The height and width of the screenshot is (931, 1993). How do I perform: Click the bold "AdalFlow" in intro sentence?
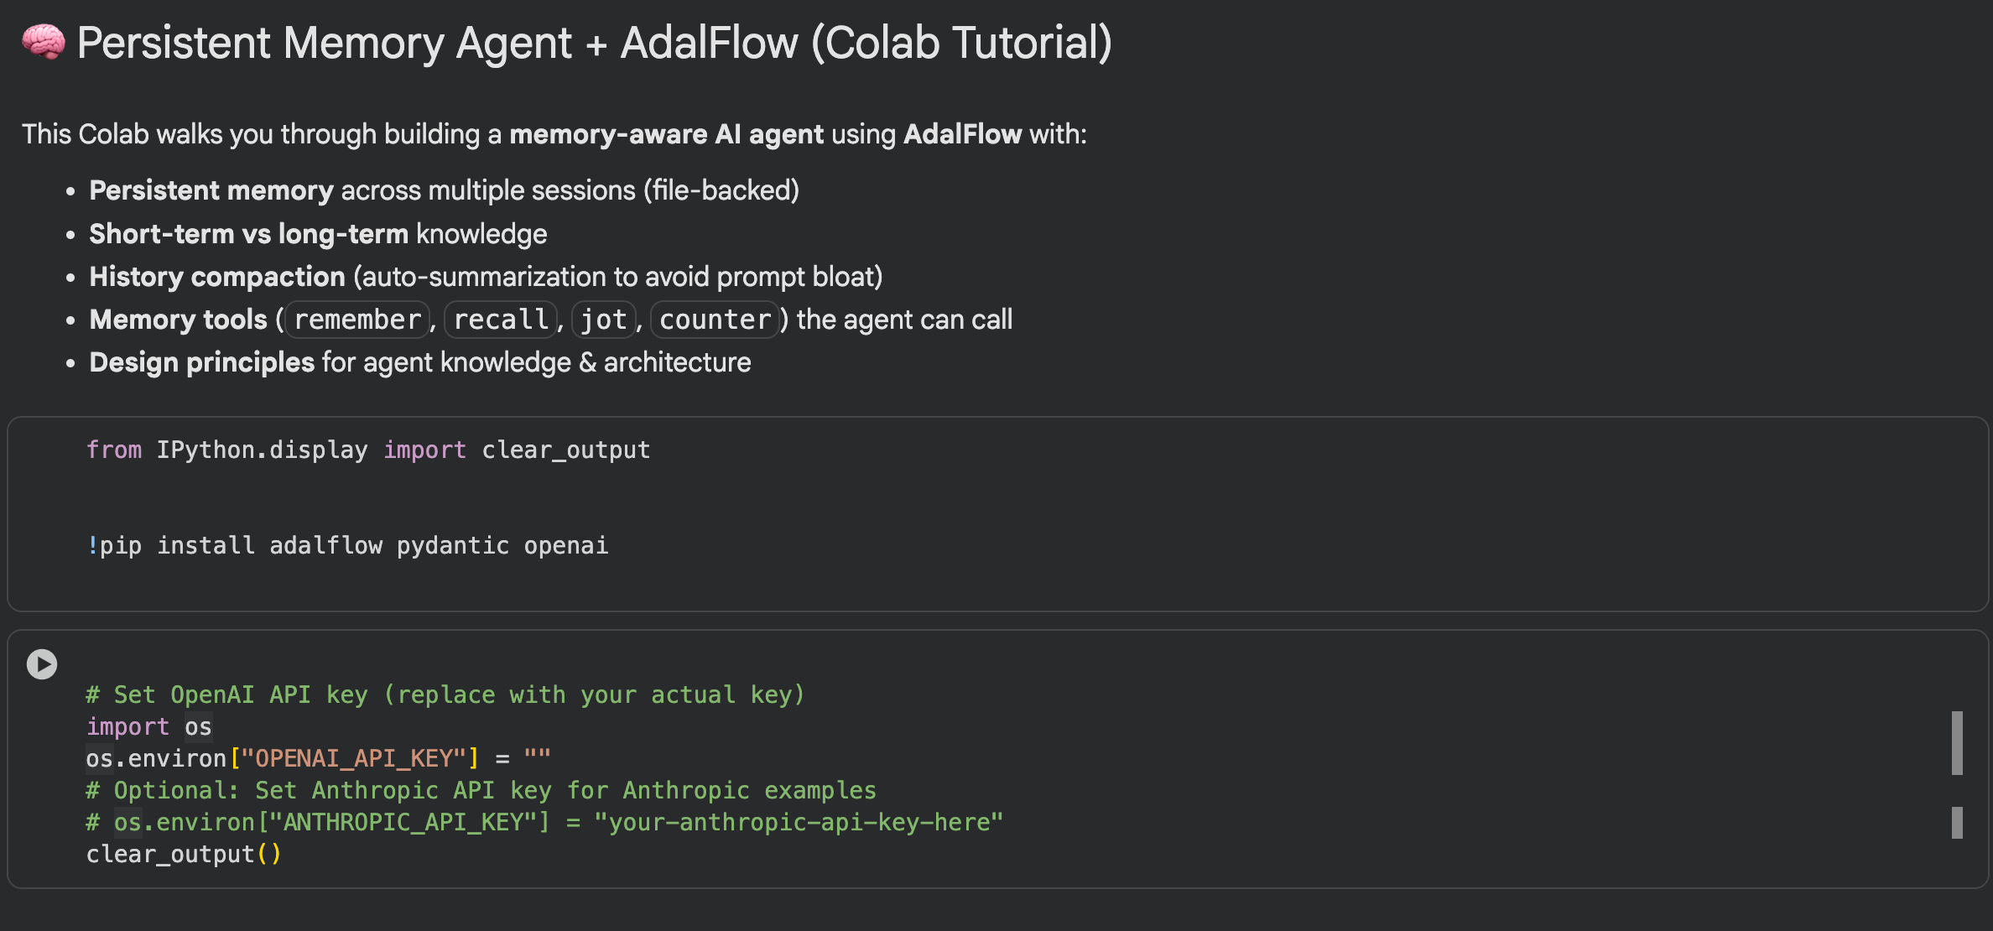click(962, 134)
